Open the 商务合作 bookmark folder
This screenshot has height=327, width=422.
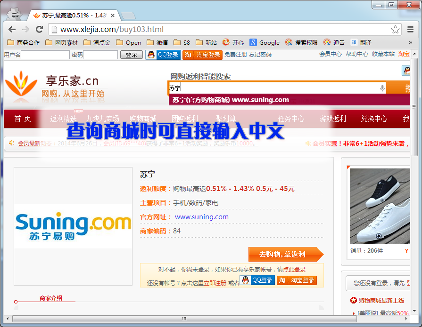(24, 42)
